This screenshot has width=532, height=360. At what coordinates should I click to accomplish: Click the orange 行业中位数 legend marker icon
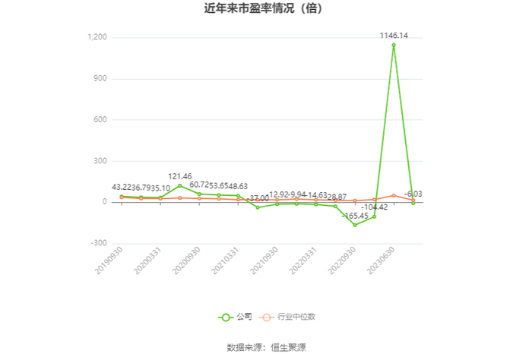click(268, 317)
